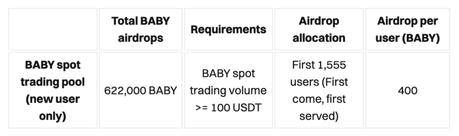
Task: Click 'user (BABY)' line in last header
Action: pos(408,38)
